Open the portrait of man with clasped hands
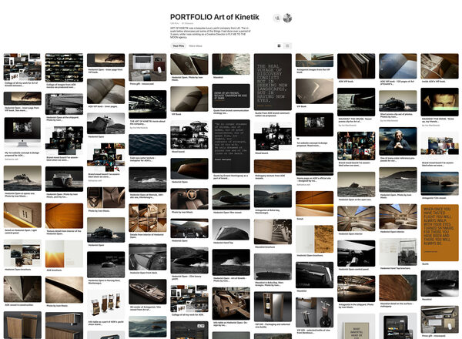The height and width of the screenshot is (339, 462). pos(398,141)
